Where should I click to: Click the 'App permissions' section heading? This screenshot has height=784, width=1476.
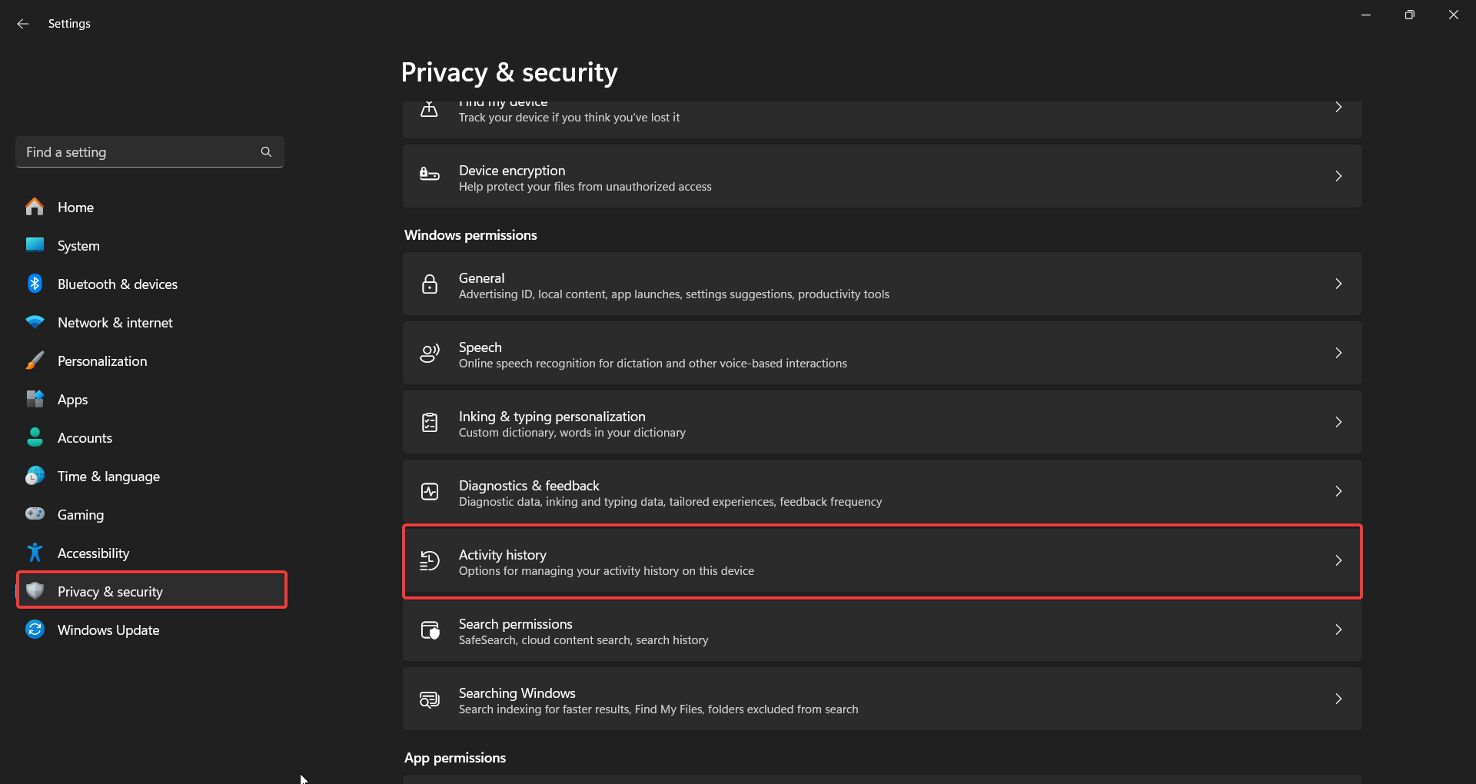[x=455, y=758]
